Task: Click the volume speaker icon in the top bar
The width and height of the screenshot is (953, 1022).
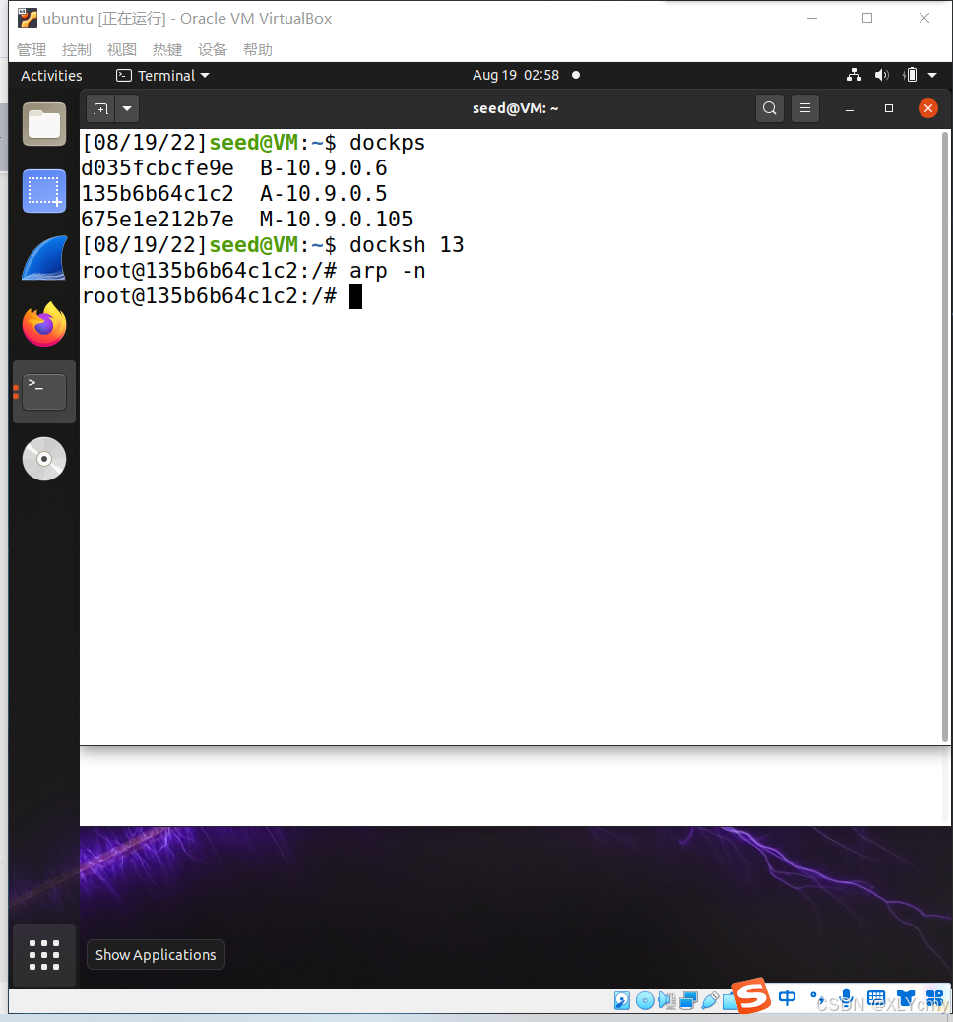Action: pyautogui.click(x=882, y=75)
